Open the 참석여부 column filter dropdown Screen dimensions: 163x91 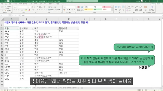pos(33,29)
